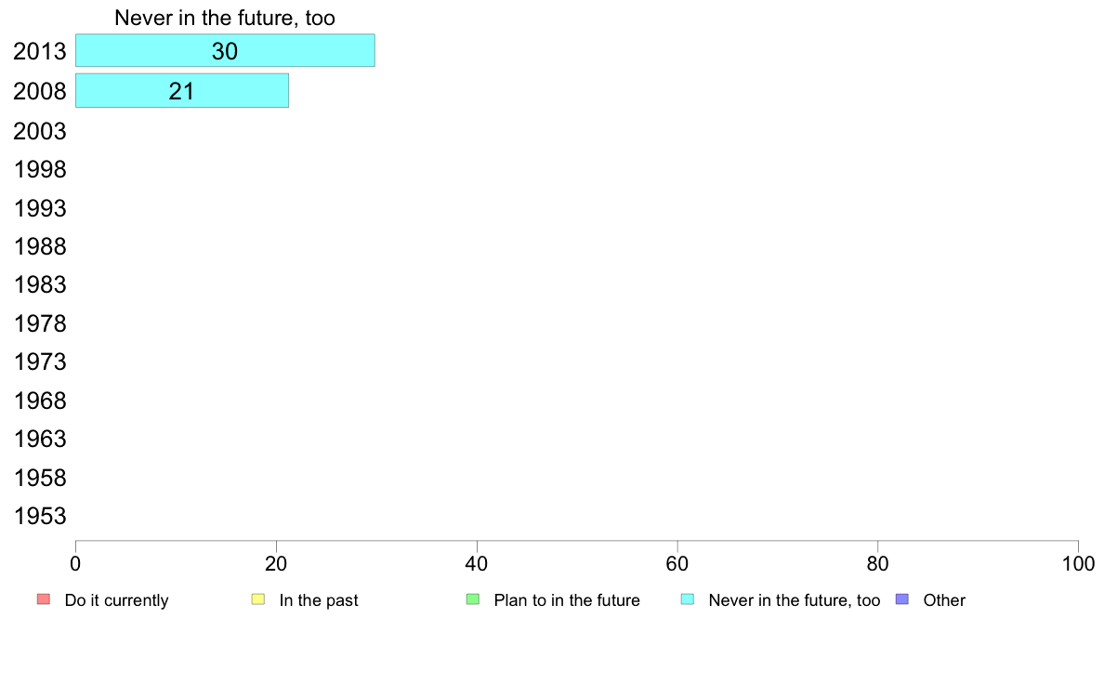
Task: Click the 40 tick on the x-axis
Action: [x=477, y=563]
